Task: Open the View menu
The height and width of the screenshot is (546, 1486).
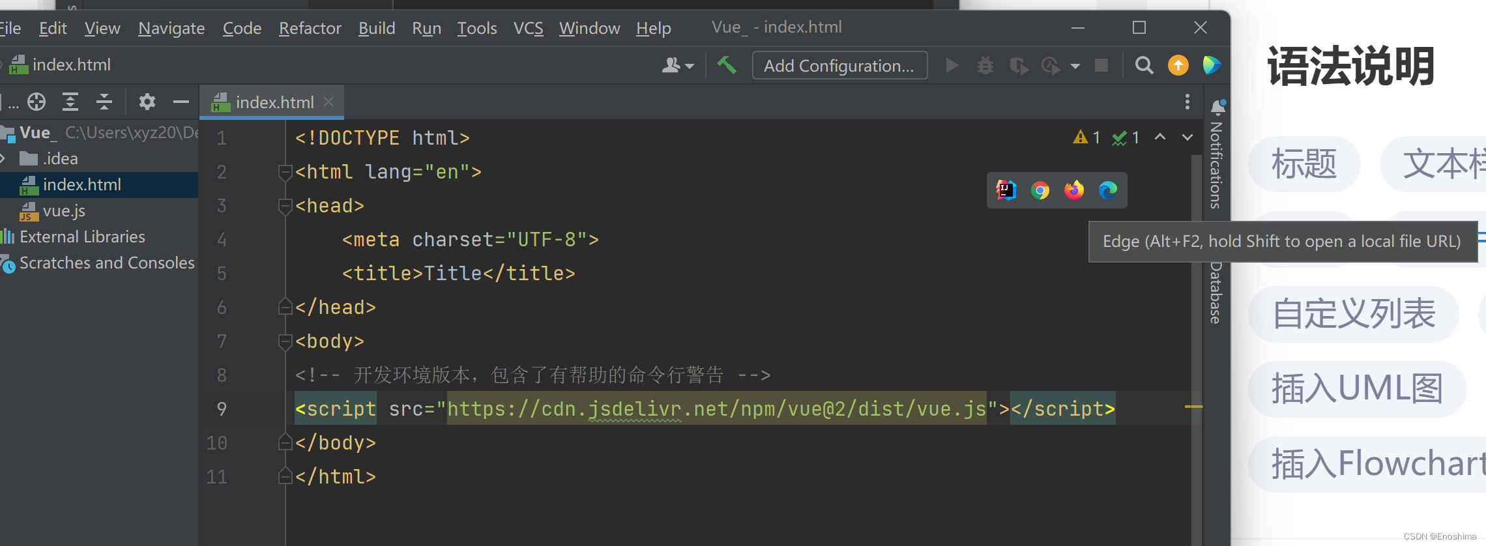Action: [102, 28]
